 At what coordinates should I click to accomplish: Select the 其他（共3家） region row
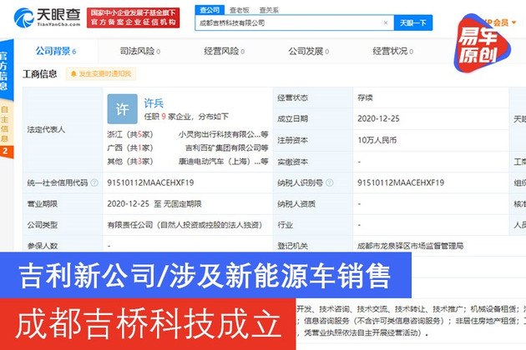click(x=129, y=162)
